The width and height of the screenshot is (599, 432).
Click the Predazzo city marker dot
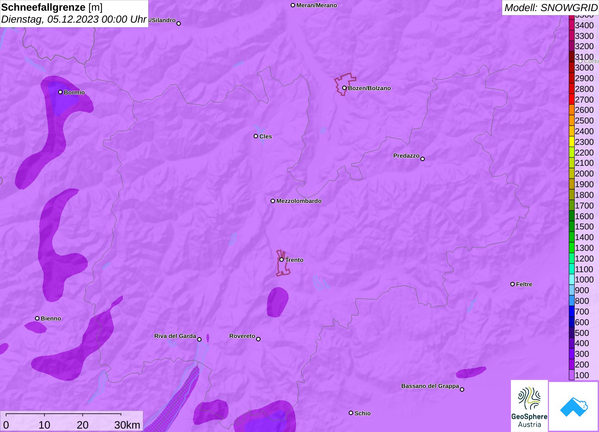(423, 159)
